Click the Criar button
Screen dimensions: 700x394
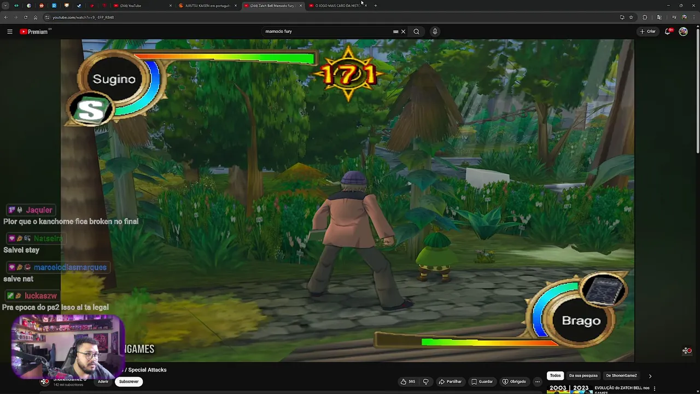(x=648, y=31)
